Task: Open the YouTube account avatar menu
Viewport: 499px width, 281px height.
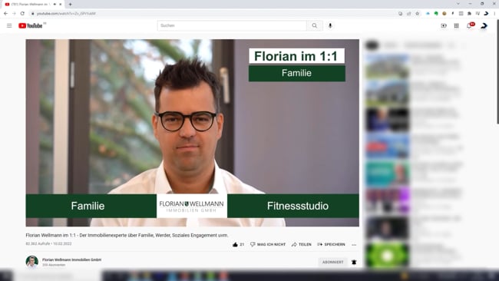Action: click(x=484, y=25)
